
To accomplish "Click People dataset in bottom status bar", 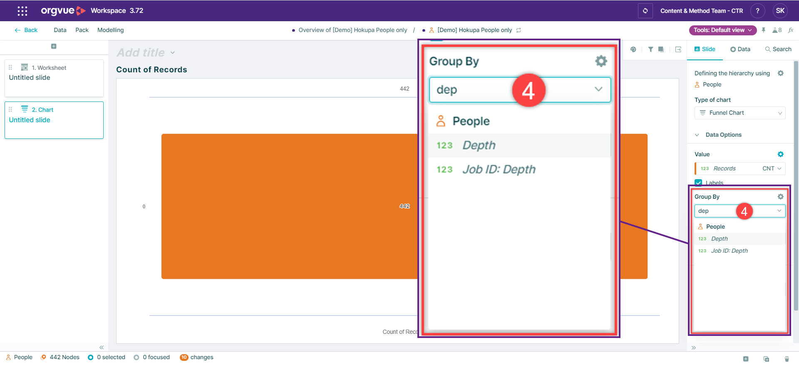I will [19, 357].
